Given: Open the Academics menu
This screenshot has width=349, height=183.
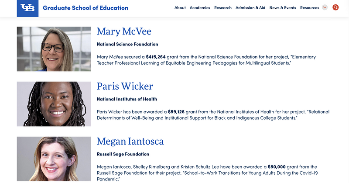Looking at the screenshot, I should point(200,8).
